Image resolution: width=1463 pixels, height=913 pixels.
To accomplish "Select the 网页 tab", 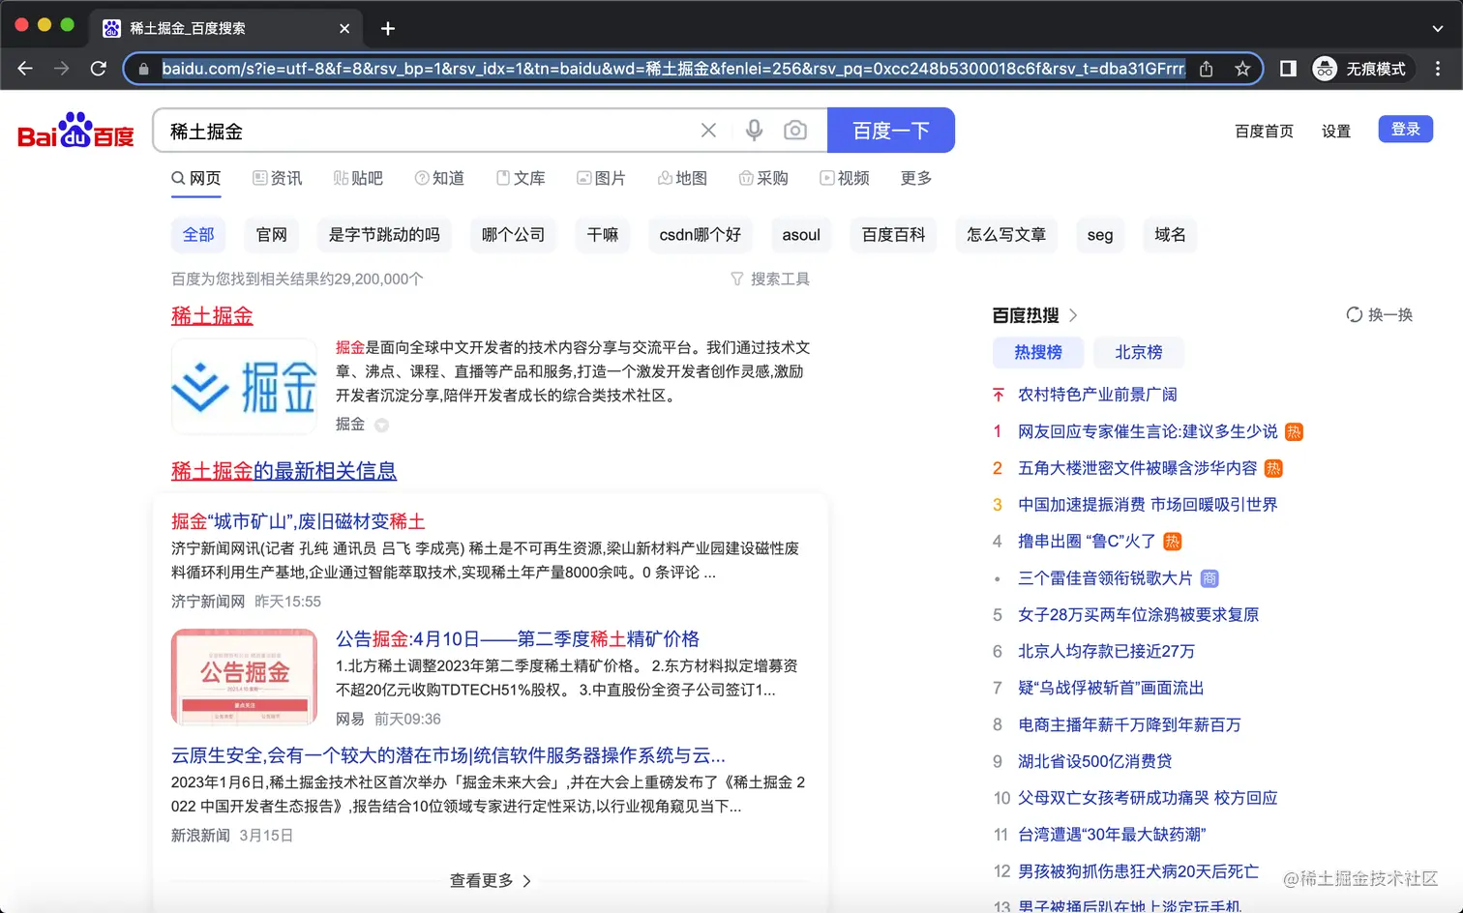I will click(x=196, y=178).
